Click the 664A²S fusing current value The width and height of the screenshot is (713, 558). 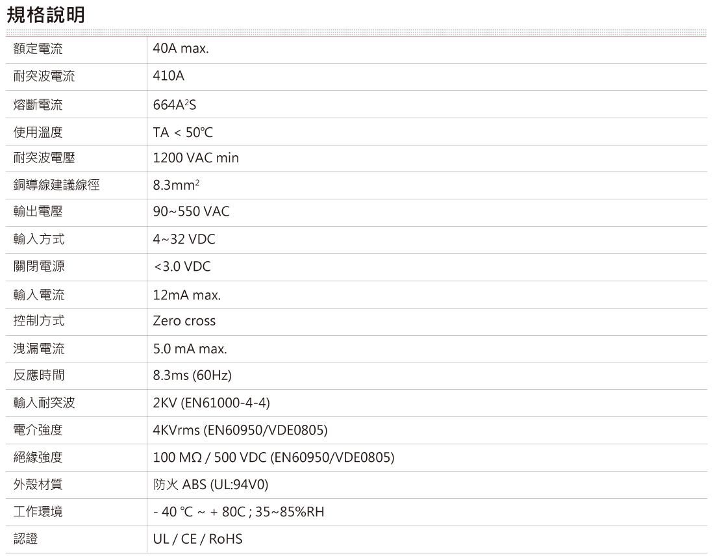tap(175, 105)
